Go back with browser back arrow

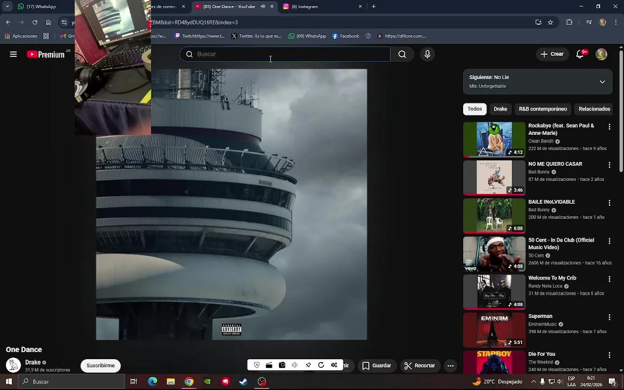point(8,22)
